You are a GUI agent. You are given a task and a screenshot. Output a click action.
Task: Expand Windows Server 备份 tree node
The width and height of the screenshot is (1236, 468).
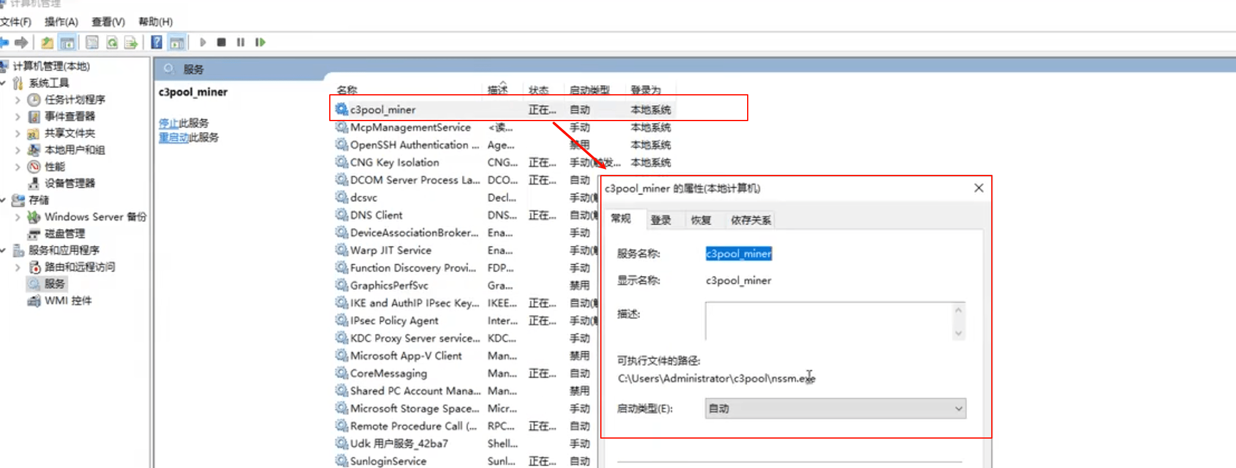tap(17, 217)
